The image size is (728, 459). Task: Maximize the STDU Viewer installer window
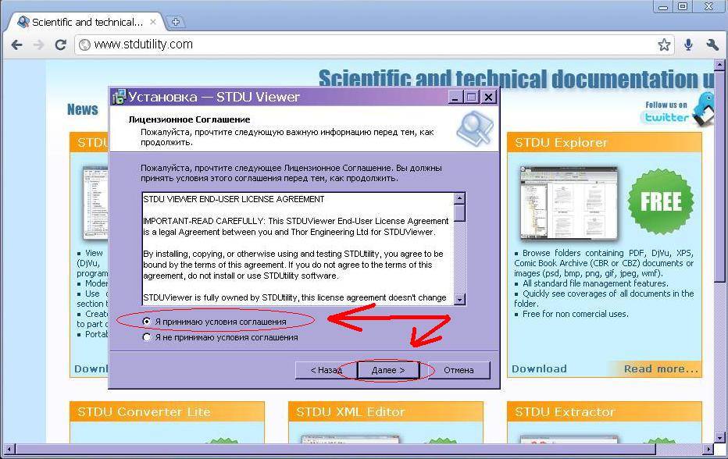click(472, 97)
